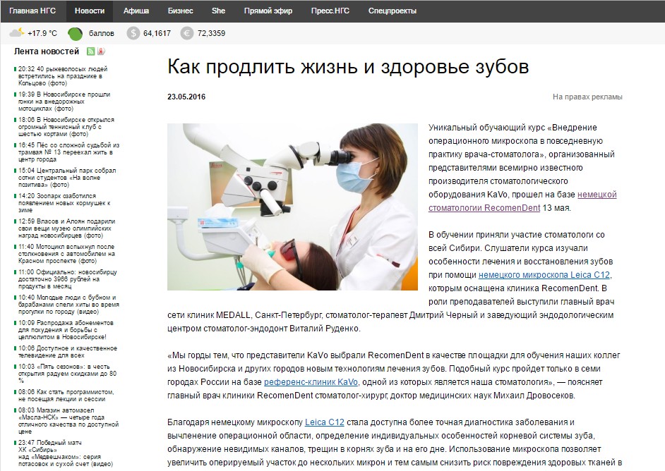Image resolution: width=665 pixels, height=471 pixels.
Task: Open референс-клиник KaVo link
Action: (x=311, y=382)
